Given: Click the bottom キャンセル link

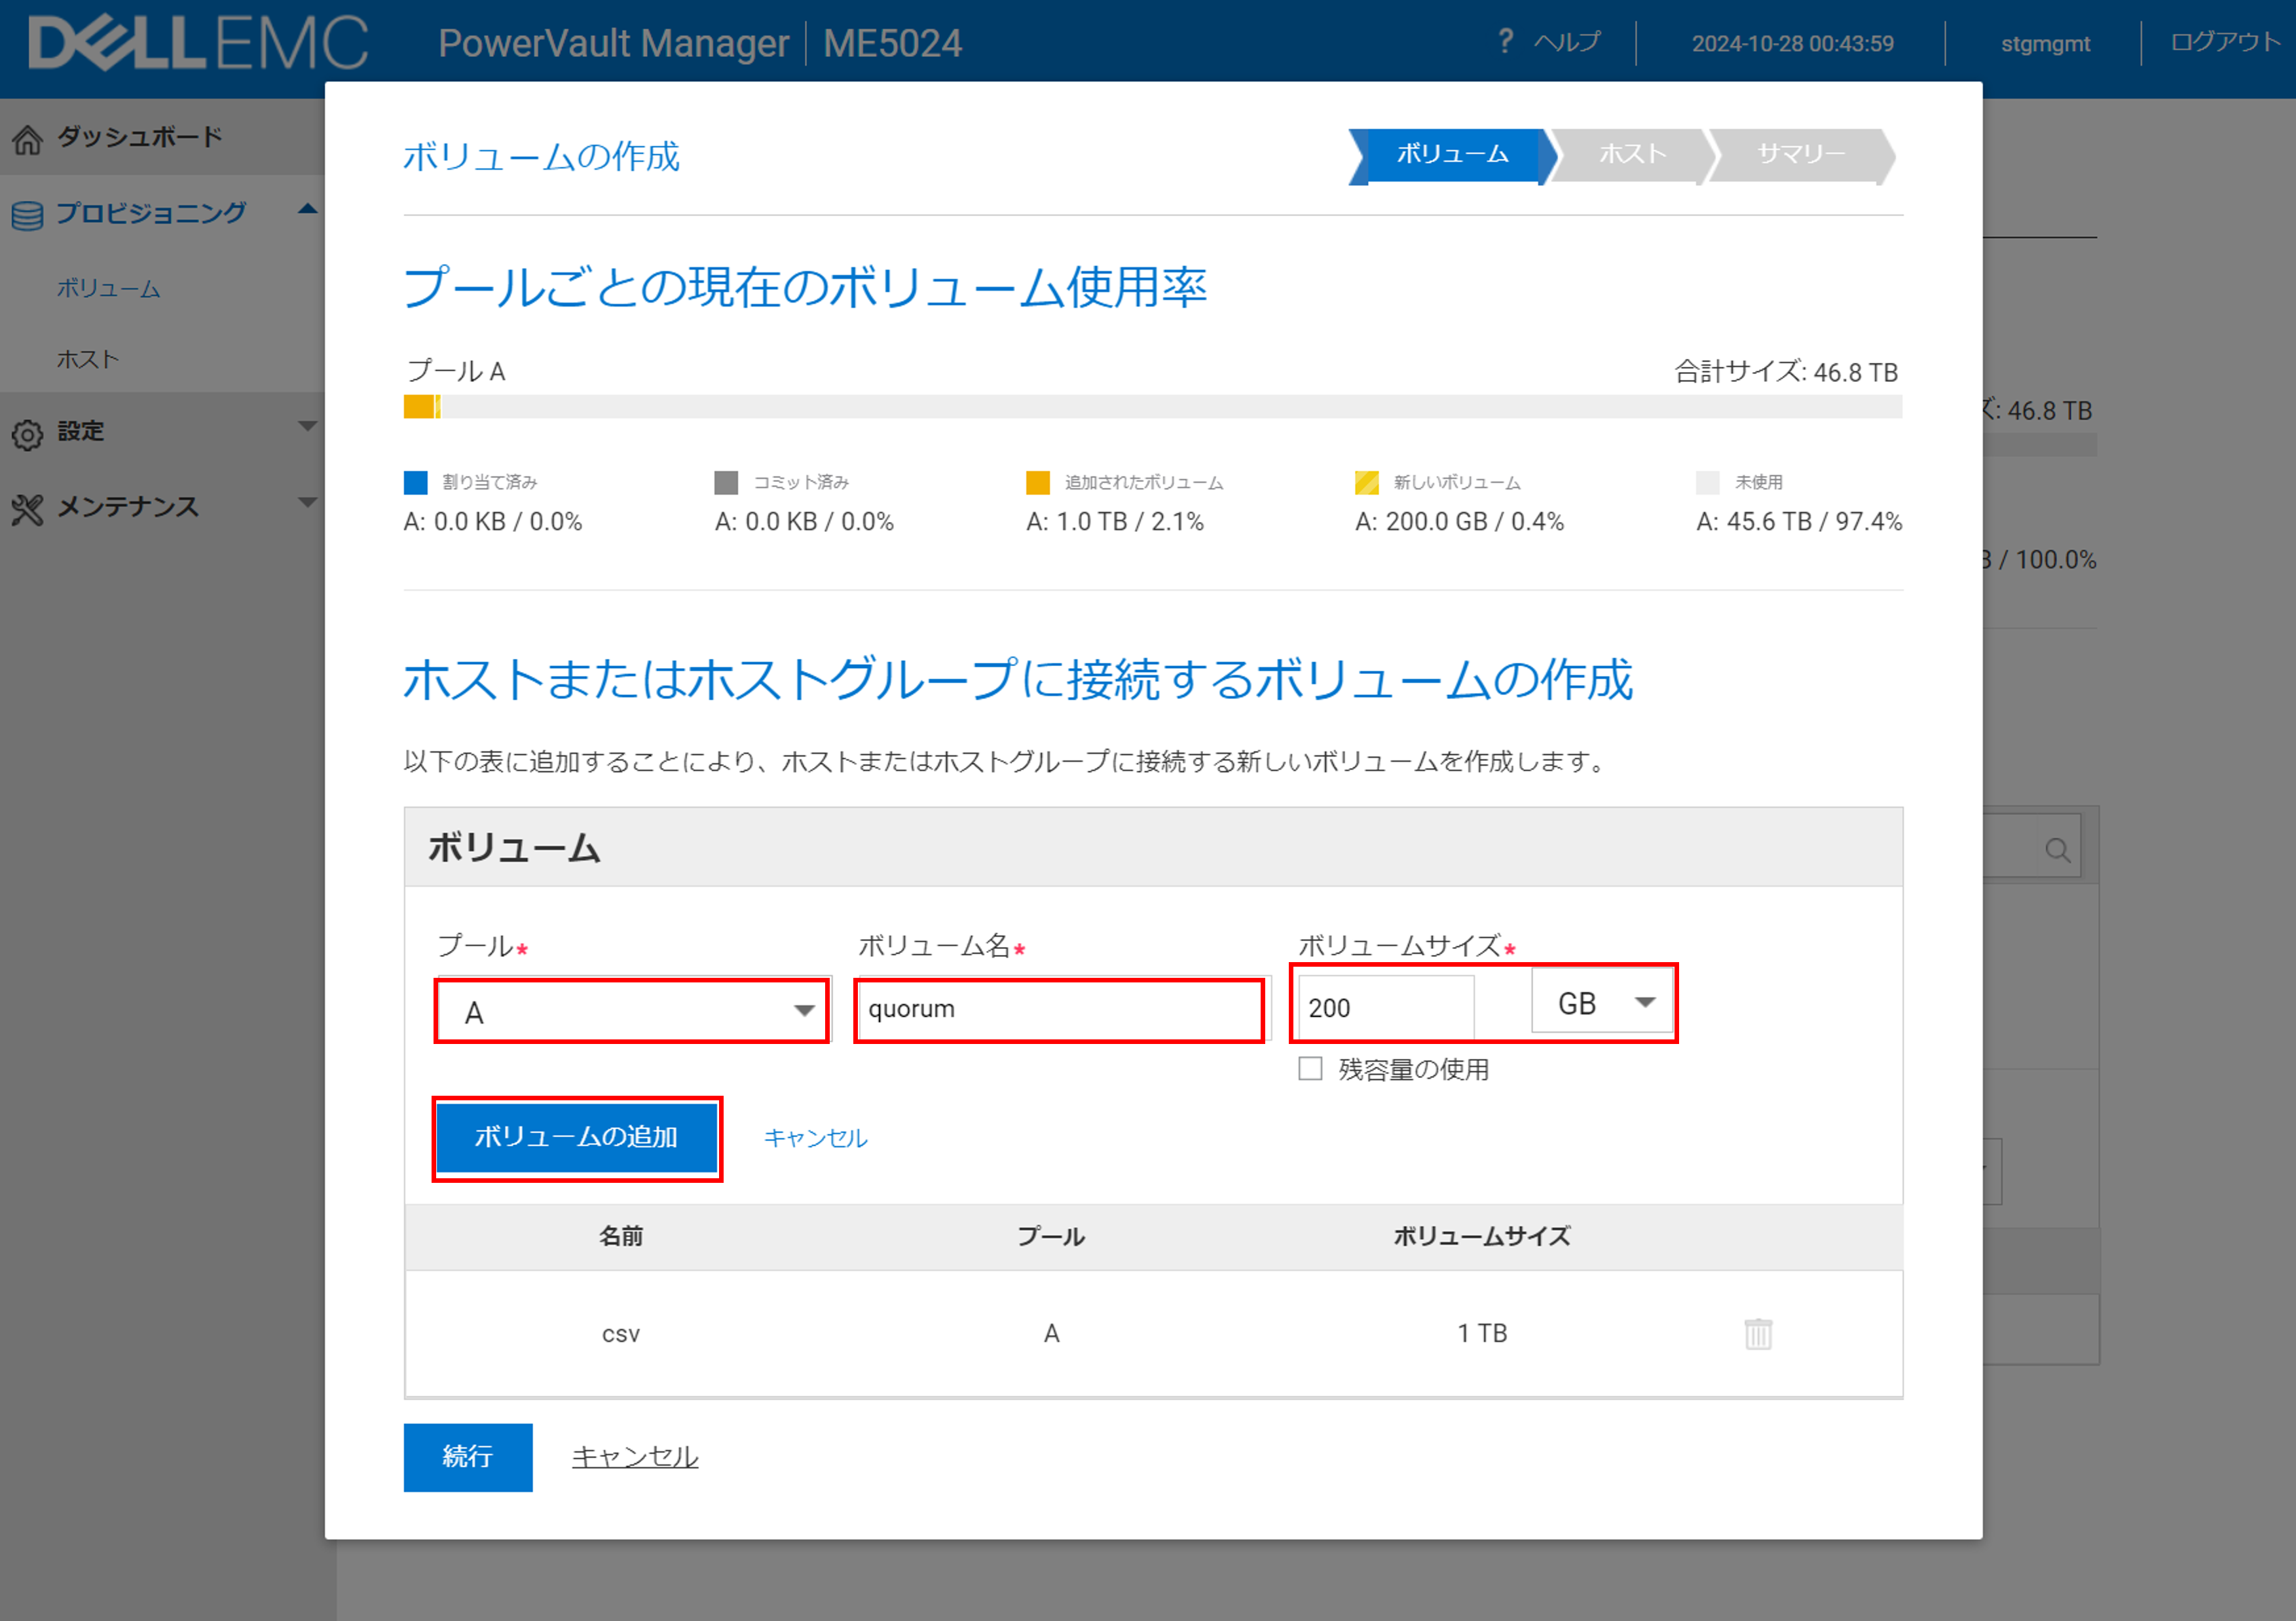Looking at the screenshot, I should click(x=634, y=1456).
